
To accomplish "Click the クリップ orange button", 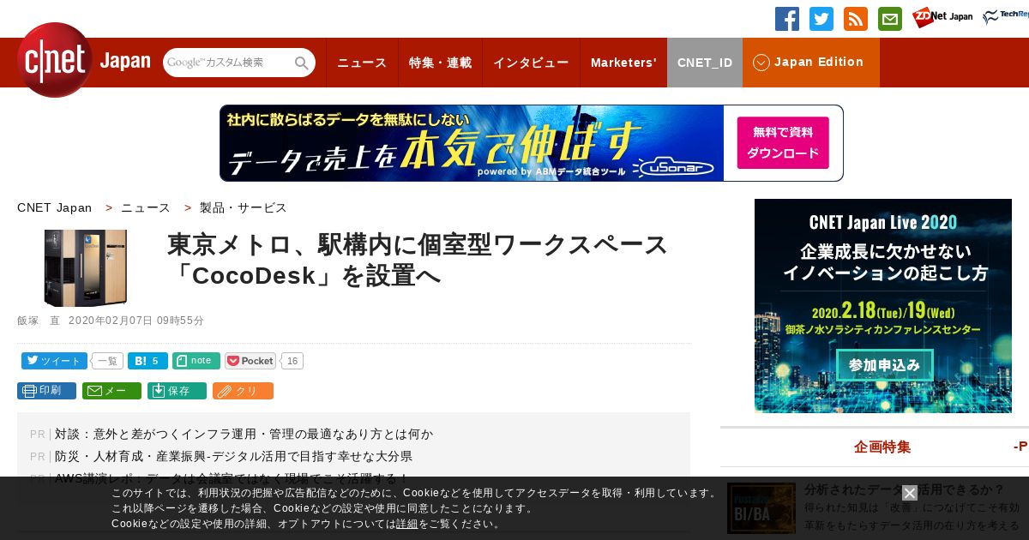I will tap(243, 391).
